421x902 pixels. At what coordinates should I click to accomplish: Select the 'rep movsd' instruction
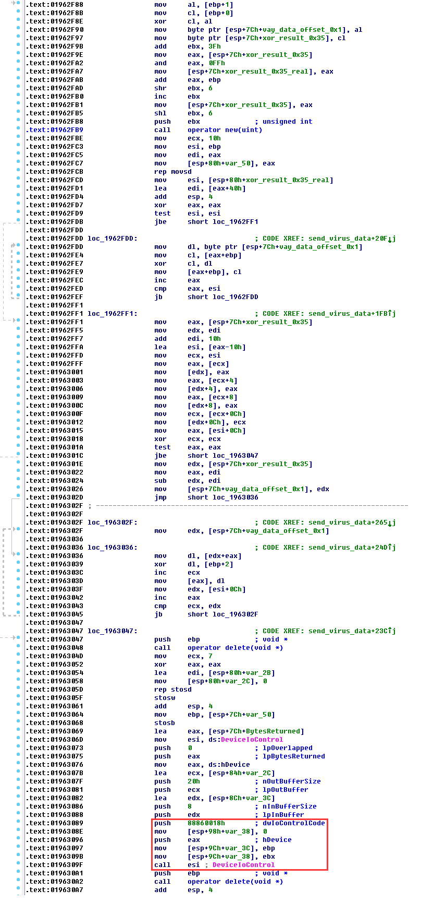point(173,172)
